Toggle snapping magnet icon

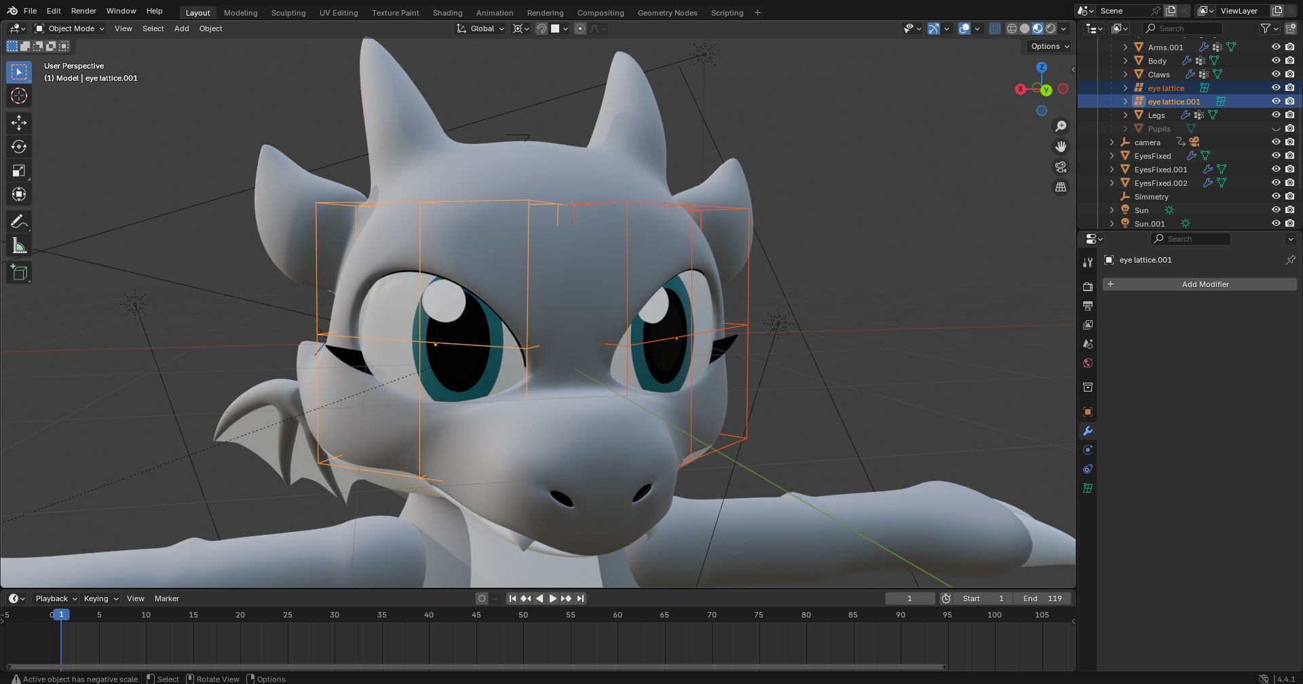point(541,28)
